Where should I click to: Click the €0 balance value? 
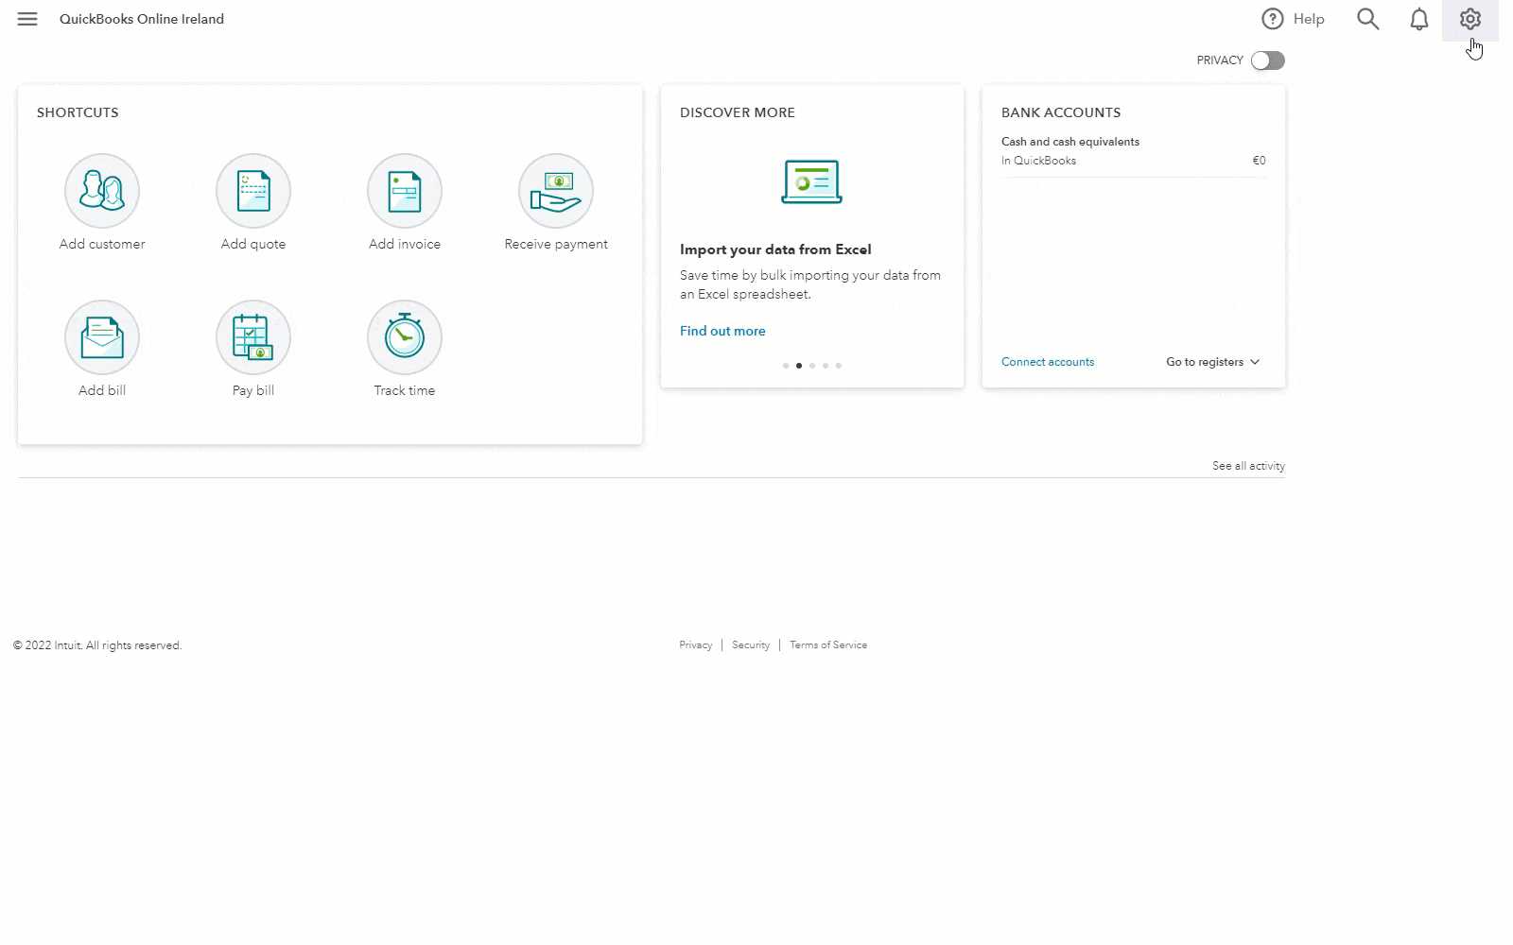coord(1259,161)
